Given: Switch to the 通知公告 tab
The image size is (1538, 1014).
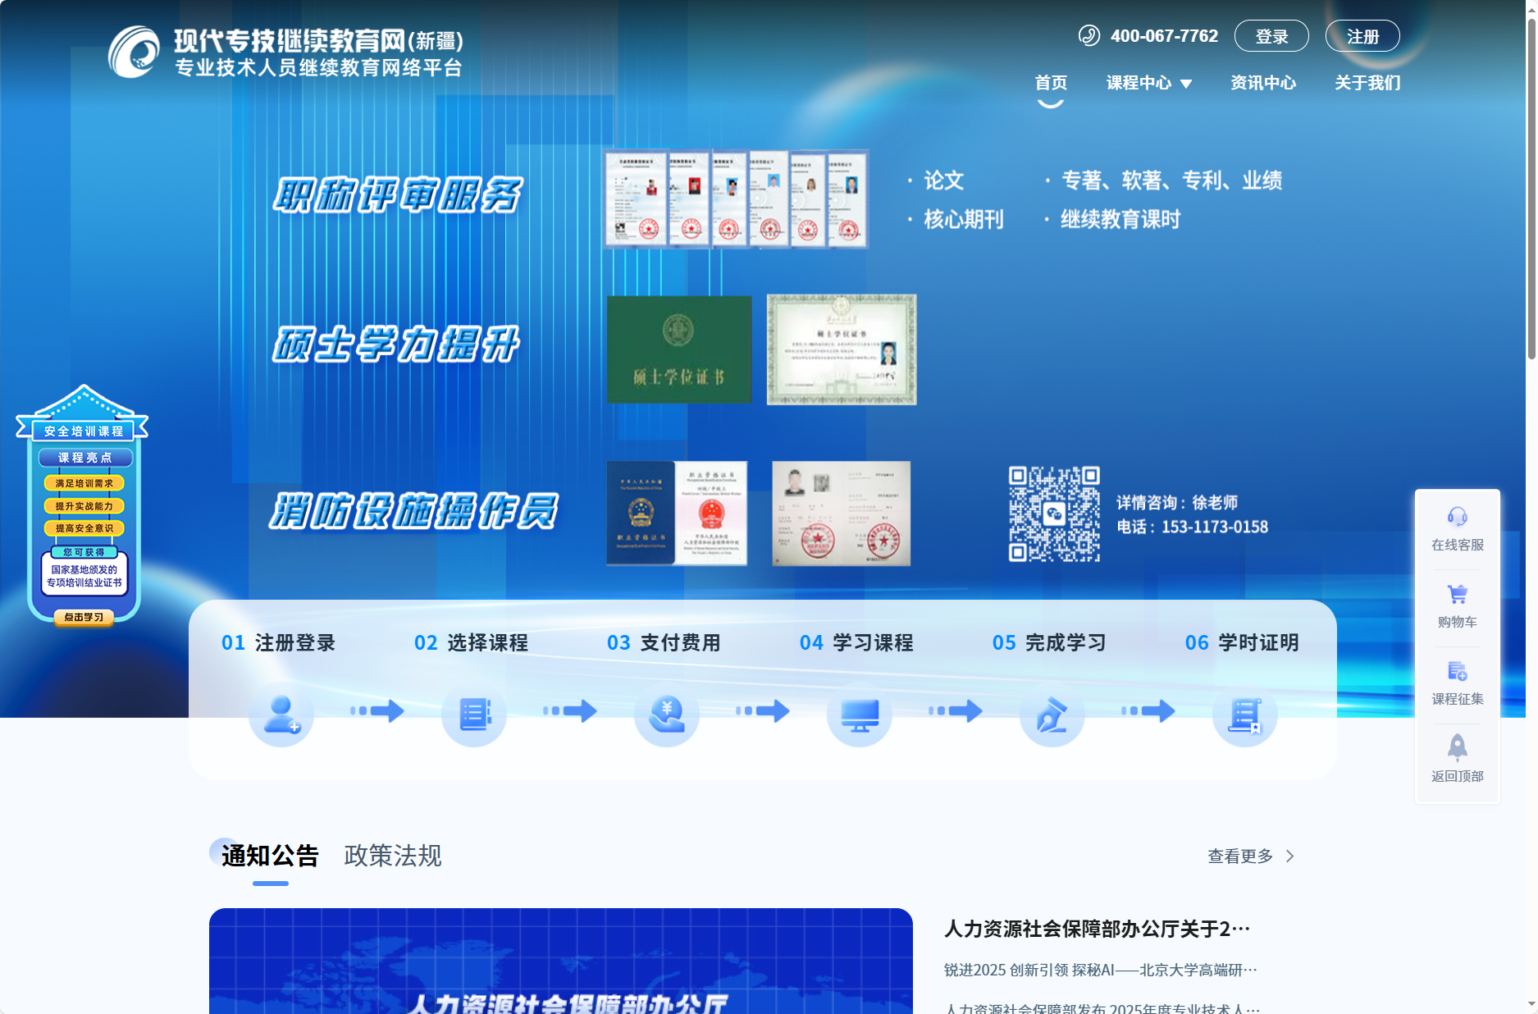Looking at the screenshot, I should [x=270, y=856].
